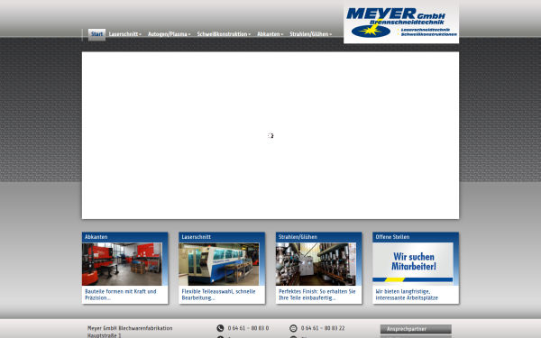This screenshot has height=338, width=541.
Task: Click 'Meyer GmbH Blechwarenfabrikation' footer text
Action: tap(130, 328)
